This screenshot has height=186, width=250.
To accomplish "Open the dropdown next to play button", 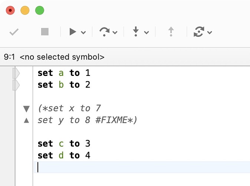I will coord(83,32).
